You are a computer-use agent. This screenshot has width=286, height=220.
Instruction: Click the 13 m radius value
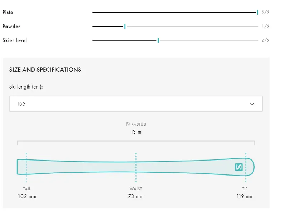136,132
